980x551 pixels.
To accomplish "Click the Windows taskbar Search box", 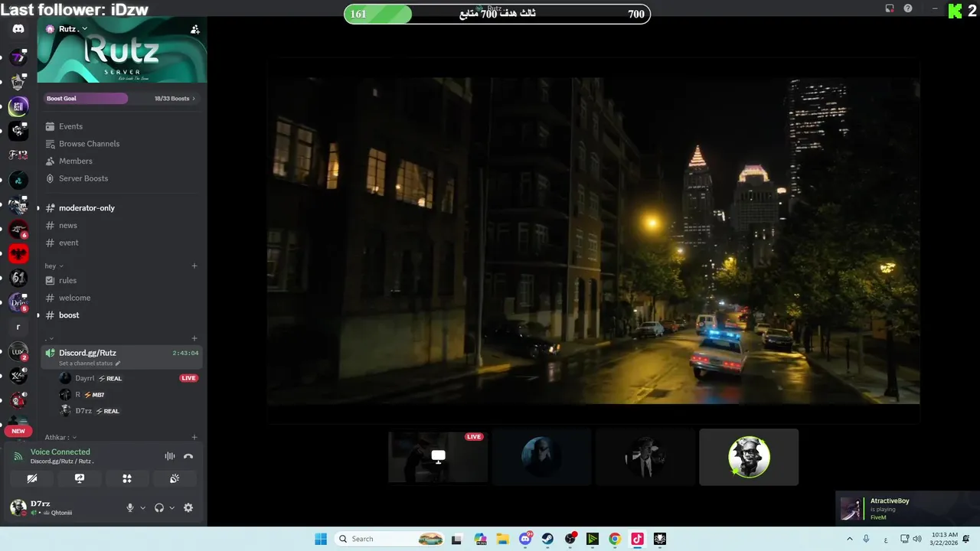I will pyautogui.click(x=390, y=539).
